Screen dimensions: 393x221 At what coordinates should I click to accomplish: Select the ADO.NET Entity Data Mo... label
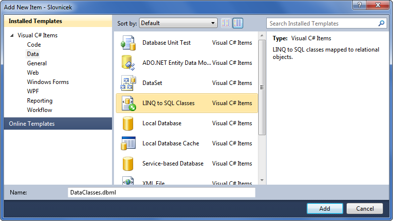[177, 63]
